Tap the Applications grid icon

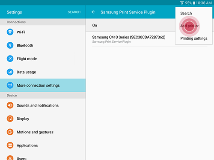10,145
